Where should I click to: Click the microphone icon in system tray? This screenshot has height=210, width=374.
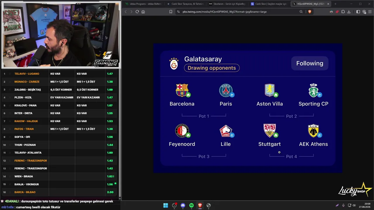(343, 205)
